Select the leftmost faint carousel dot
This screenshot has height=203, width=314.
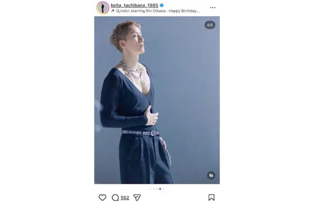click(x=151, y=189)
